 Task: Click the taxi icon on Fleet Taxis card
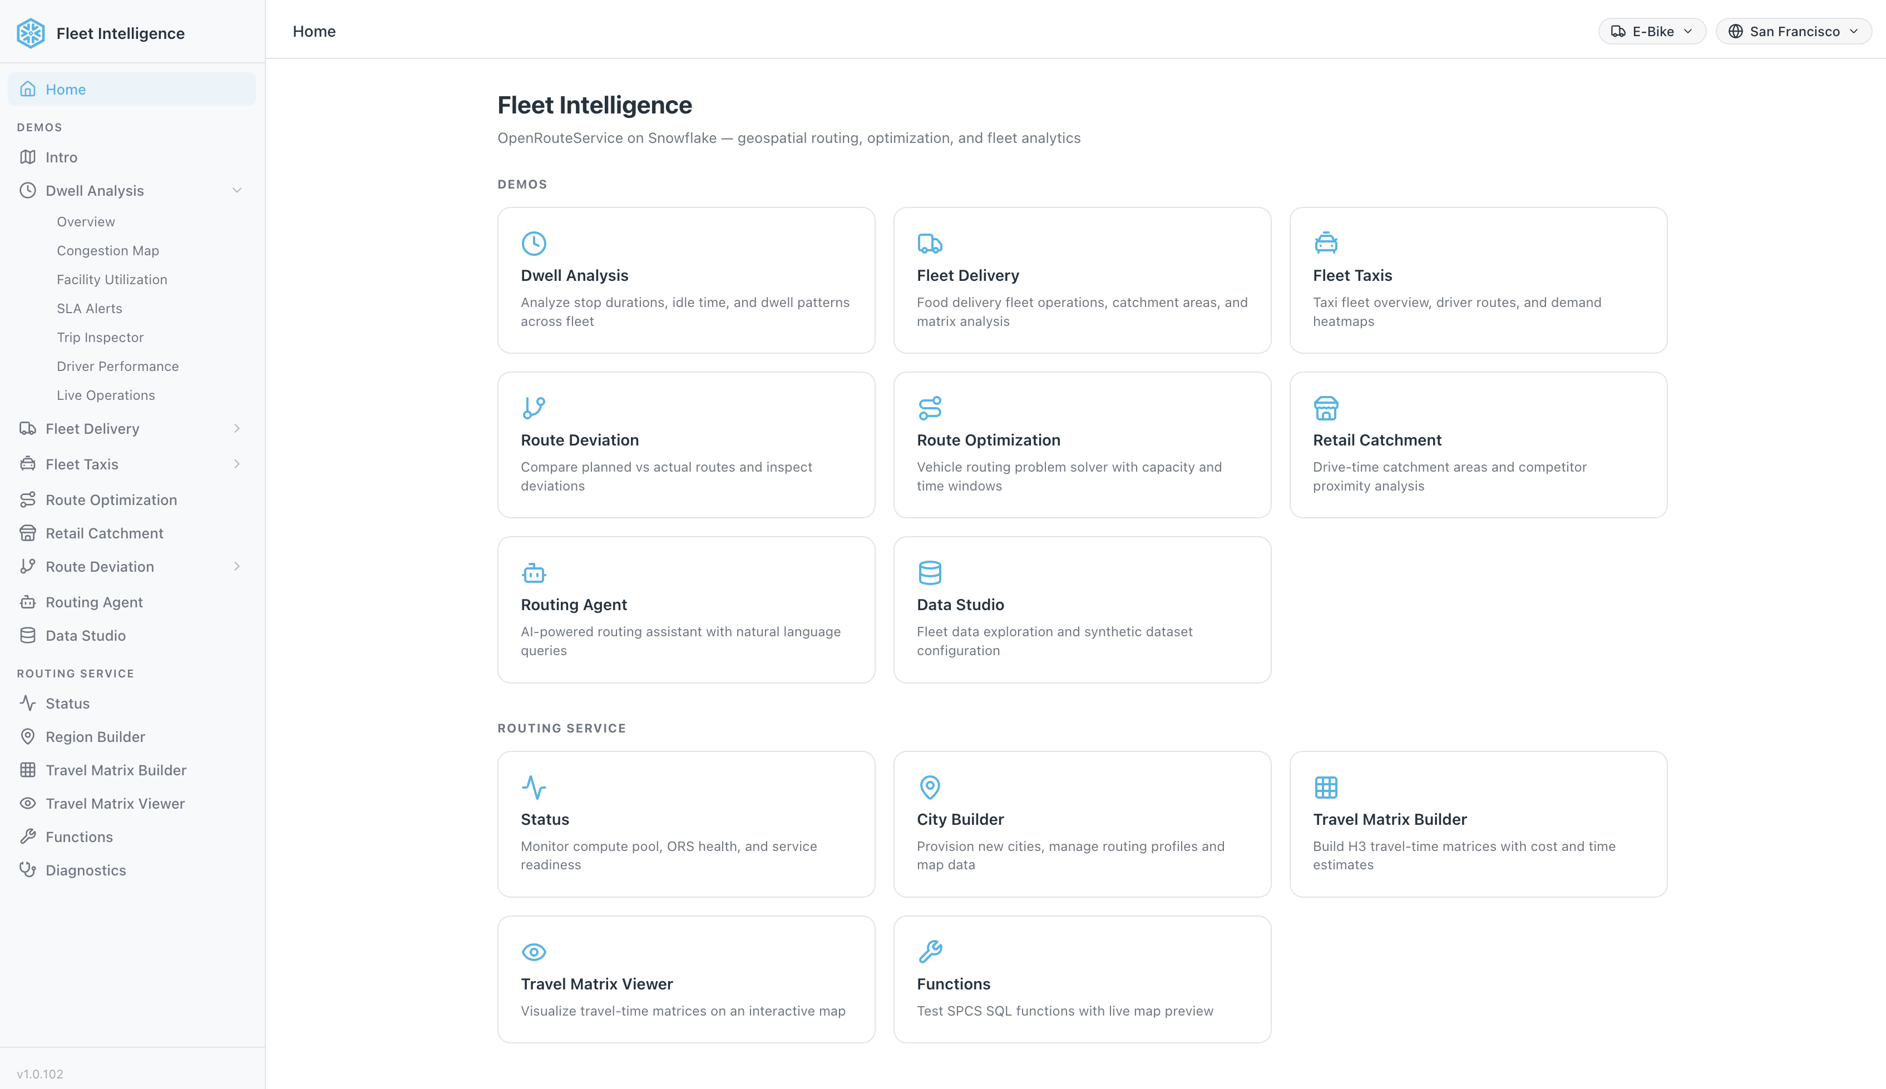click(x=1326, y=243)
